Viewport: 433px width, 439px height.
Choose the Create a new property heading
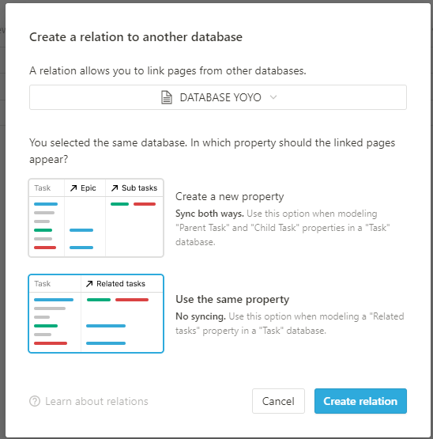tap(230, 196)
